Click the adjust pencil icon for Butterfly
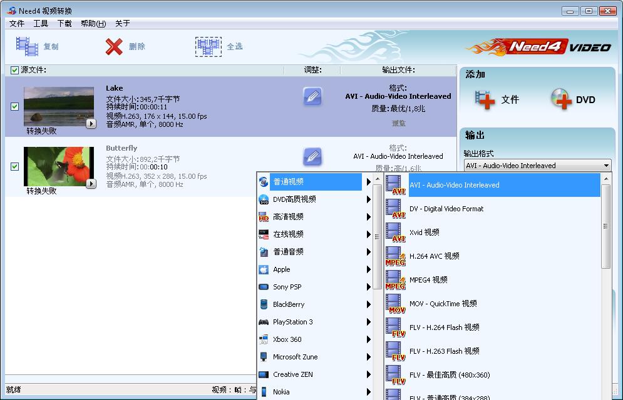This screenshot has width=623, height=400. point(312,157)
